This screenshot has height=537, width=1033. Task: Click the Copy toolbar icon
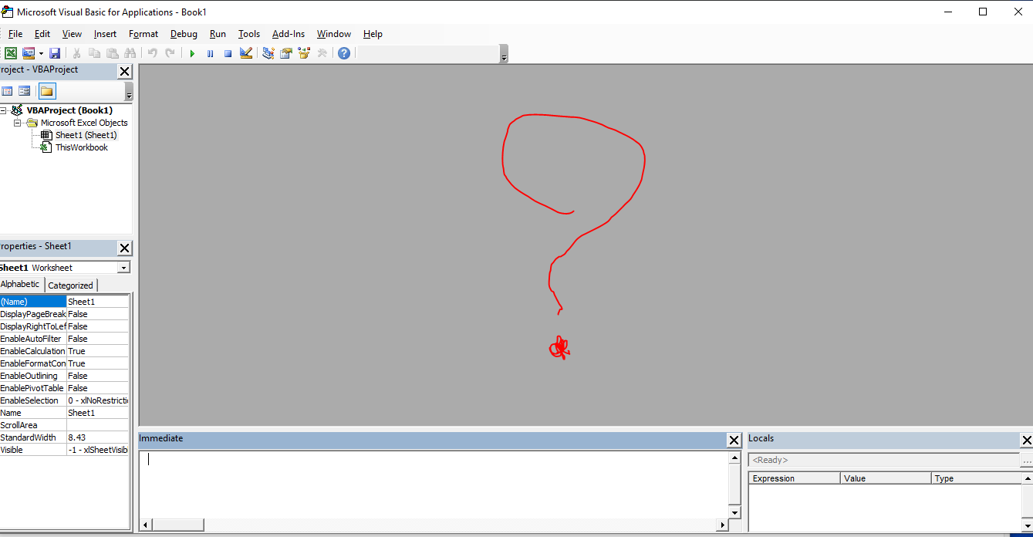[94, 53]
